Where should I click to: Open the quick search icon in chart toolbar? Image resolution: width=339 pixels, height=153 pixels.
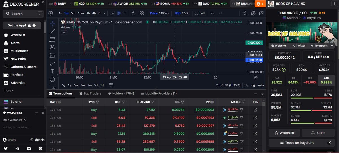pos(245,13)
